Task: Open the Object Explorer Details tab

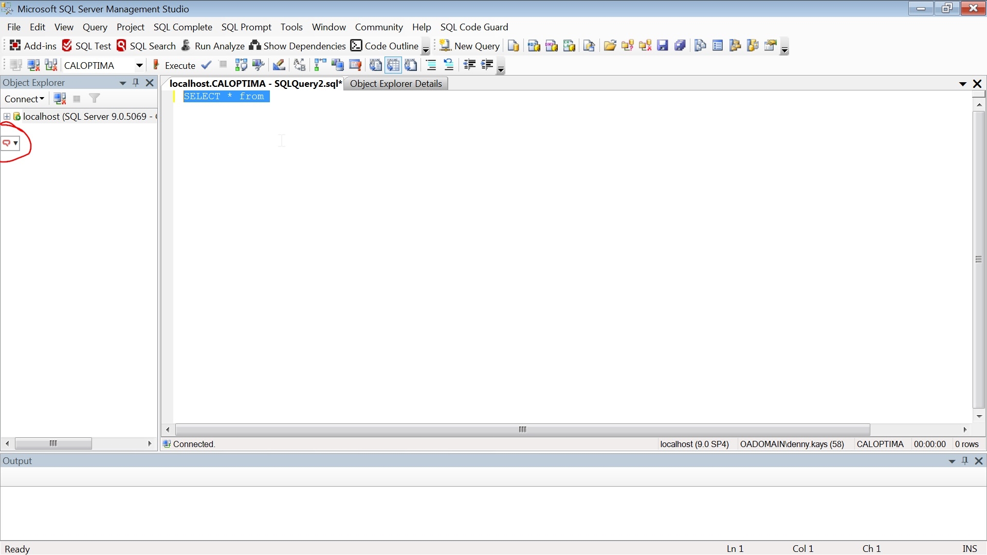Action: [x=396, y=83]
